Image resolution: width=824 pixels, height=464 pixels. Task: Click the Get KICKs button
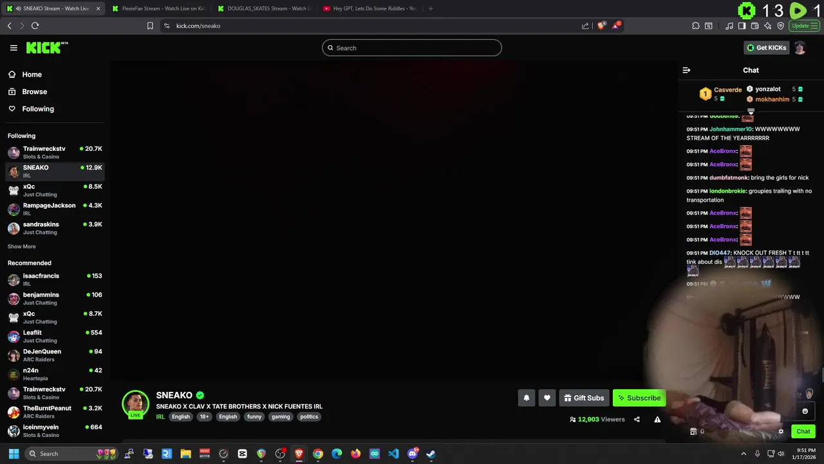click(766, 48)
